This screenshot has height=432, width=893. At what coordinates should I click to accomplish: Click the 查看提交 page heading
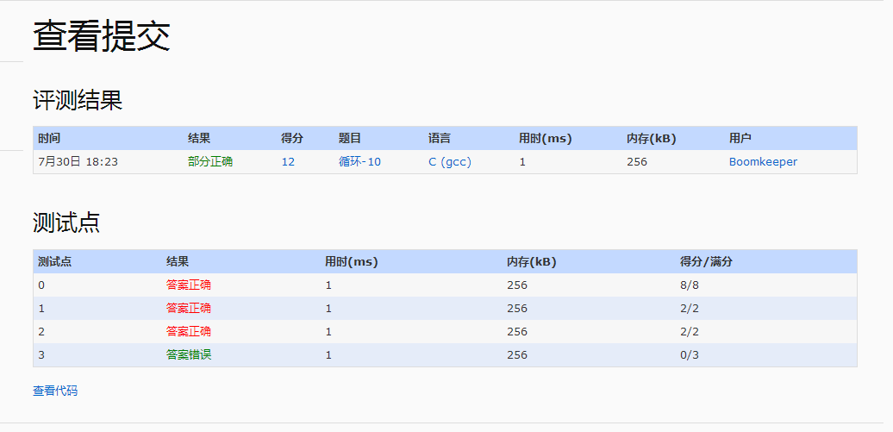(102, 36)
